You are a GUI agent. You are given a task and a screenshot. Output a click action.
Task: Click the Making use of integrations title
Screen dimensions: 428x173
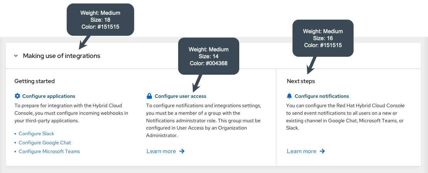(61, 56)
